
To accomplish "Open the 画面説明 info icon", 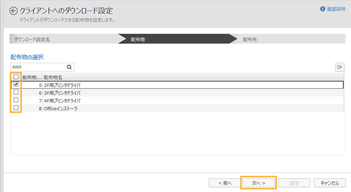I will [323, 9].
